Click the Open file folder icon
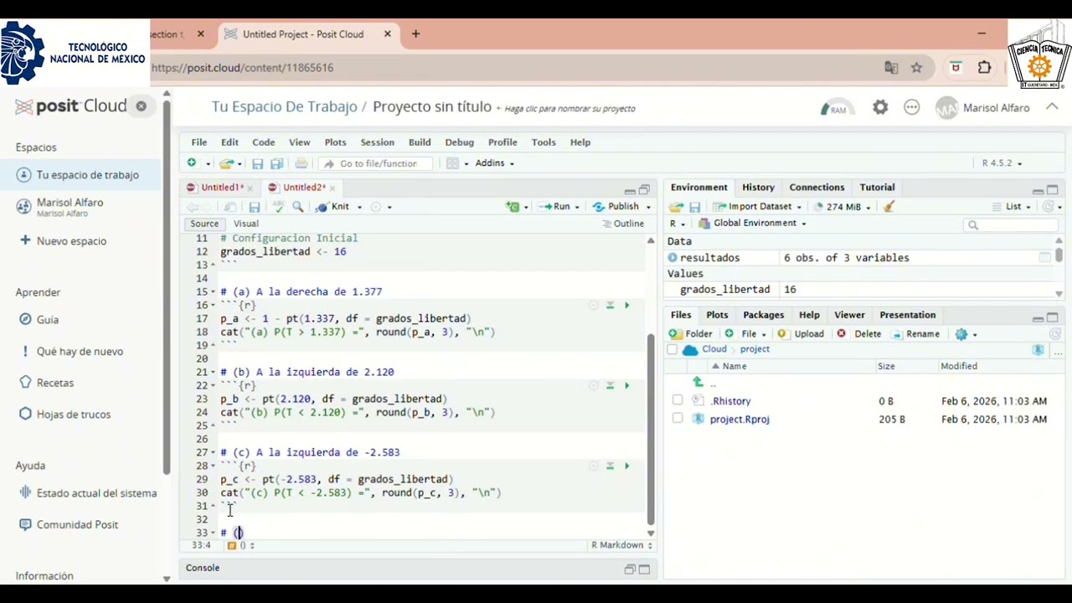1072x603 pixels. click(226, 163)
